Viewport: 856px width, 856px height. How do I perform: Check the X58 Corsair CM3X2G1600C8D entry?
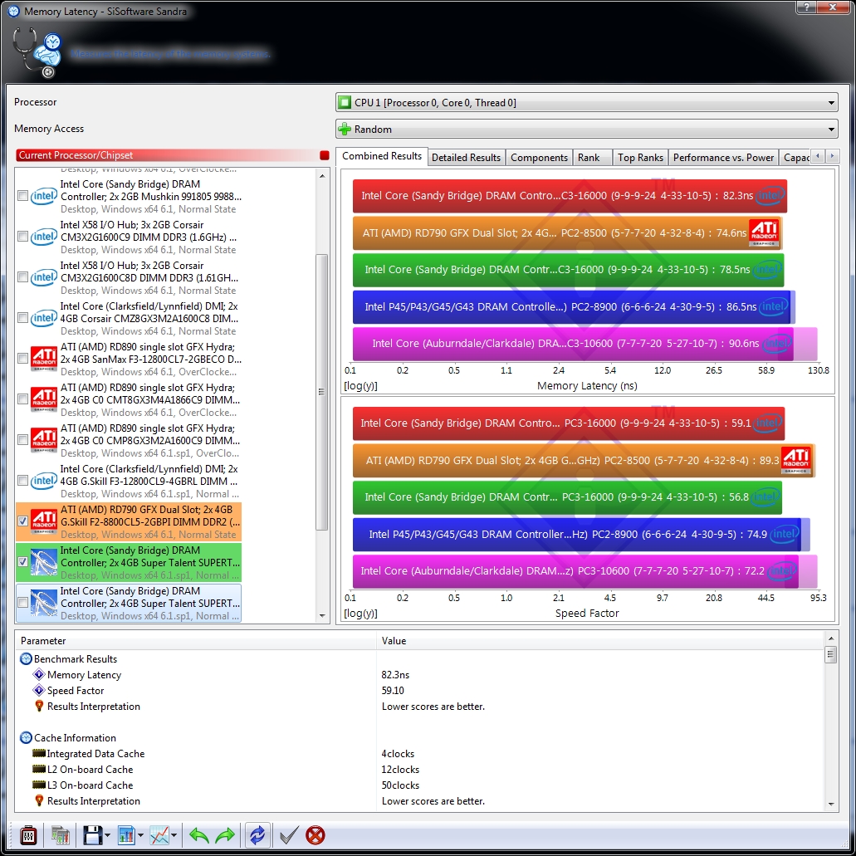tap(22, 276)
